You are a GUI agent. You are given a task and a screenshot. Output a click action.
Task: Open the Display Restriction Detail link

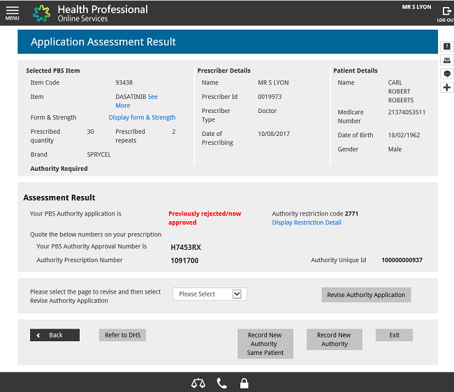point(307,223)
